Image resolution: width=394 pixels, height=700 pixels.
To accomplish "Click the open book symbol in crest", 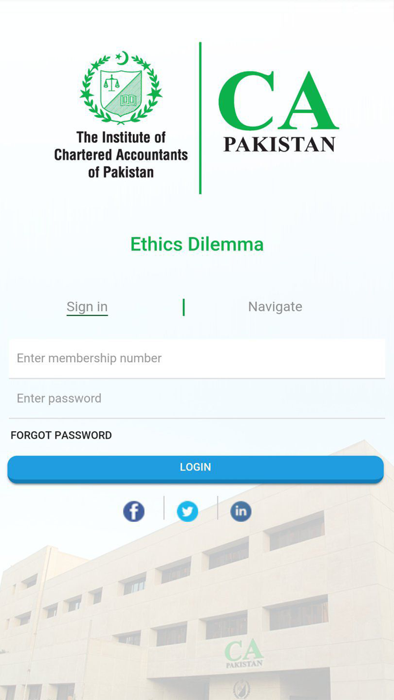I will point(128,99).
